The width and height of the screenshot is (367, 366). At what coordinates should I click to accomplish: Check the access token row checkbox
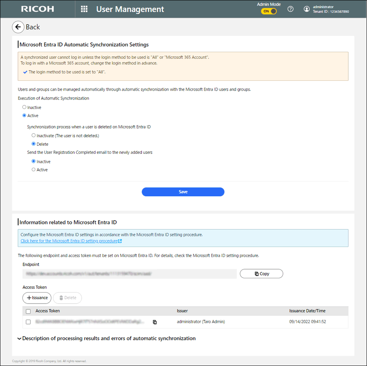(x=28, y=322)
